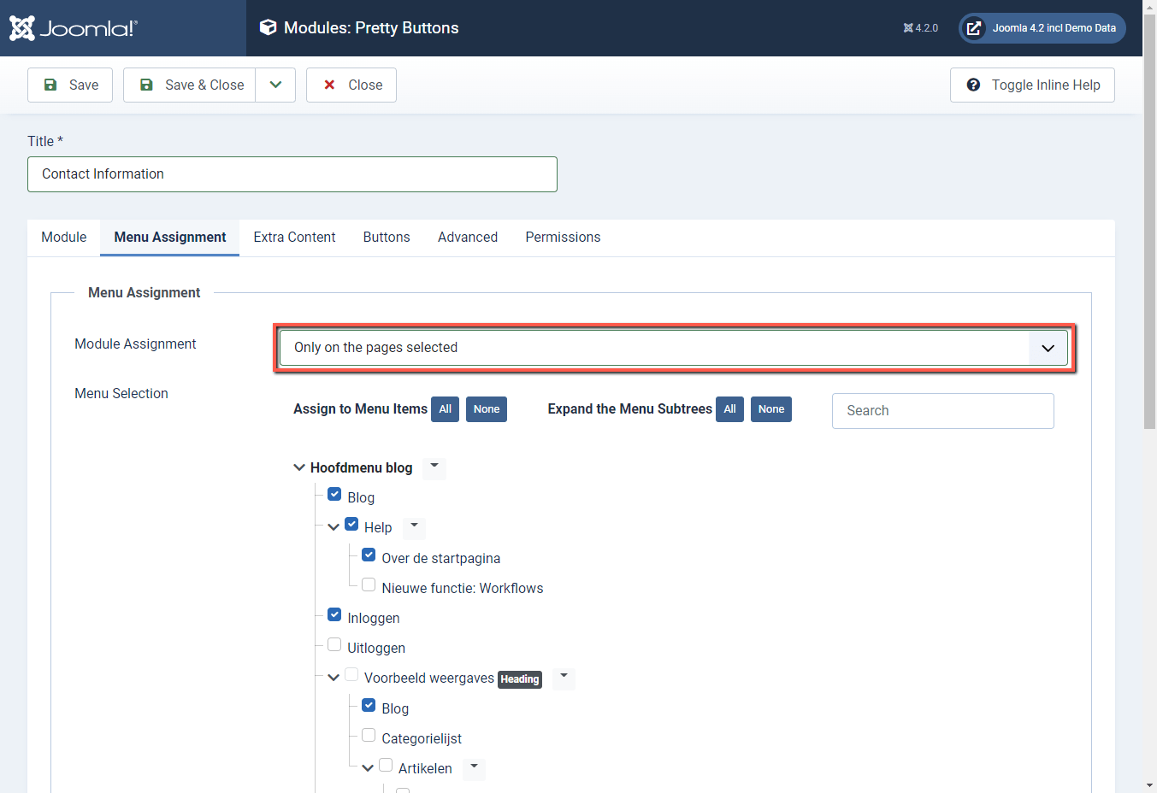Click the Joomla logo in the header
The height and width of the screenshot is (793, 1157).
click(73, 27)
